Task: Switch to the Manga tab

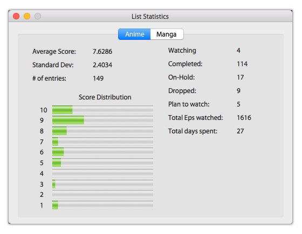Action: (167, 34)
